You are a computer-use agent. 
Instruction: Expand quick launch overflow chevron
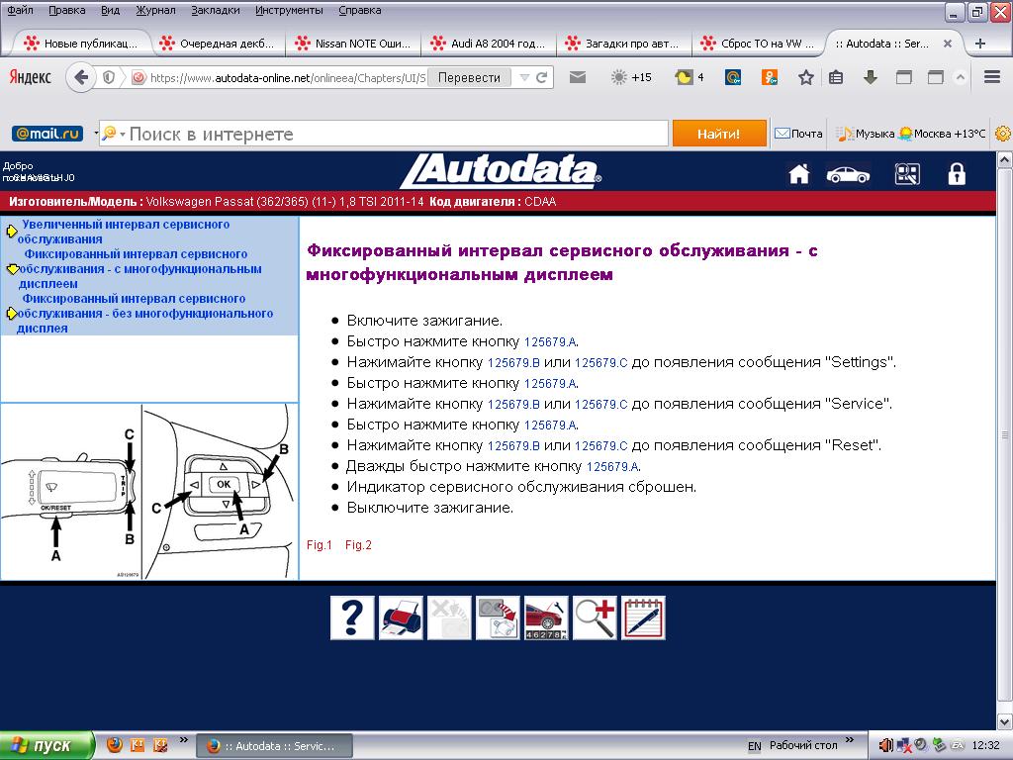coord(183,740)
